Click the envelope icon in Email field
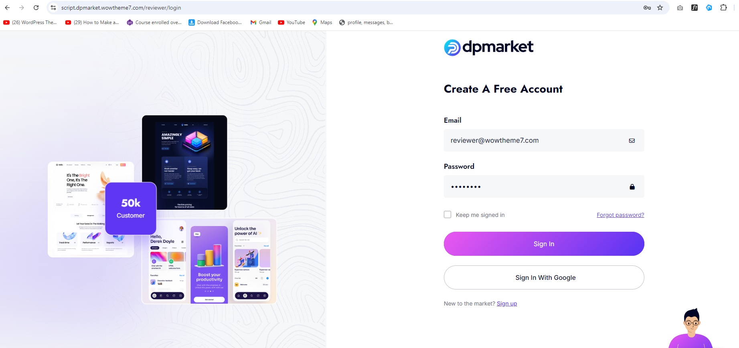 tap(632, 141)
